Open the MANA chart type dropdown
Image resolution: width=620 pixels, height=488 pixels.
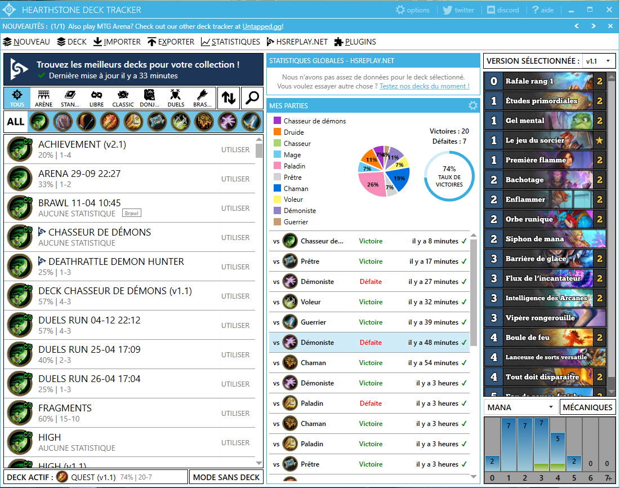click(x=520, y=407)
